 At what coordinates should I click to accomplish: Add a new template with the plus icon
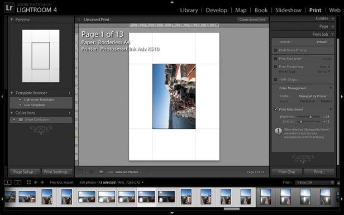pos(70,93)
